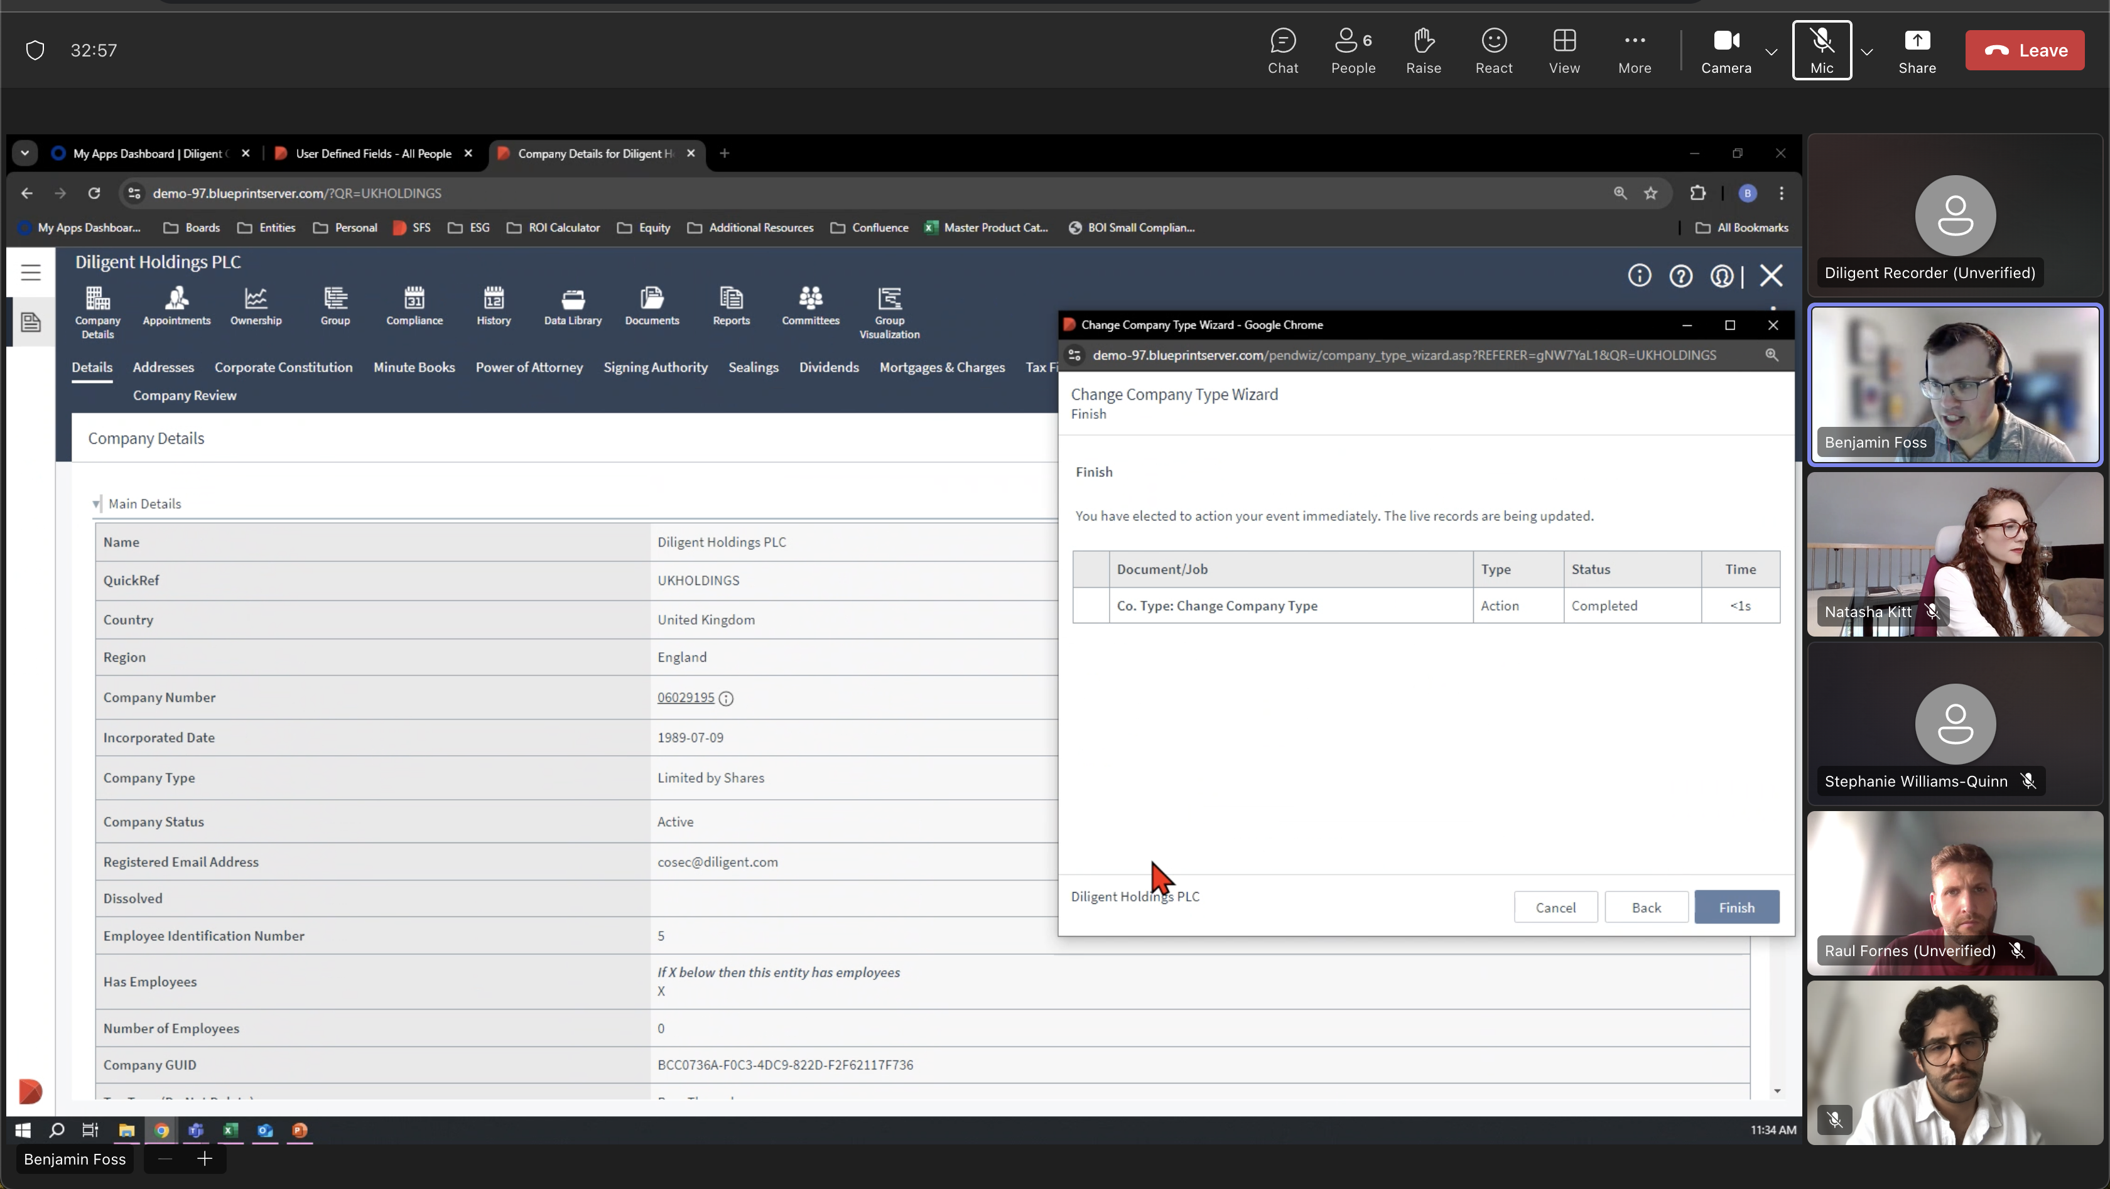This screenshot has height=1189, width=2110.
Task: Switch to the Corporate Constitution tab
Action: tap(283, 367)
